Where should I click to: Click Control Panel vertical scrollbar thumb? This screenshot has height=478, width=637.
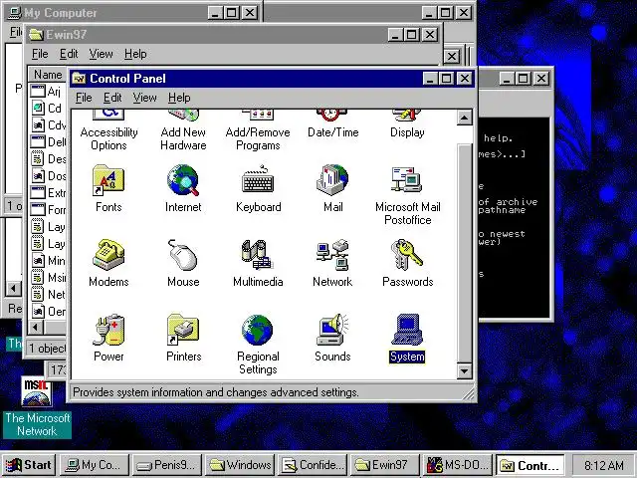[464, 253]
